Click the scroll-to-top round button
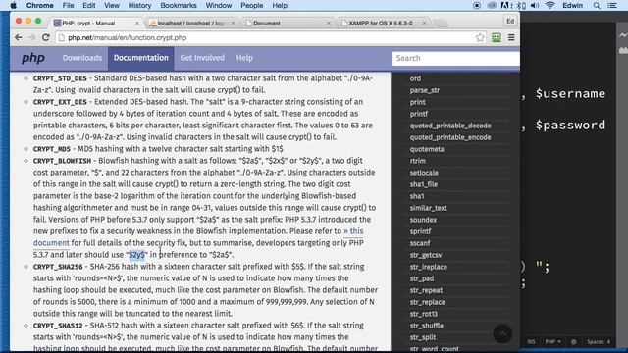This screenshot has height=353, width=628. [502, 333]
